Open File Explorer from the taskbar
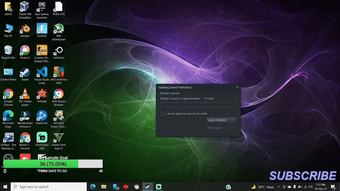The width and height of the screenshot is (340, 191). click(104, 187)
